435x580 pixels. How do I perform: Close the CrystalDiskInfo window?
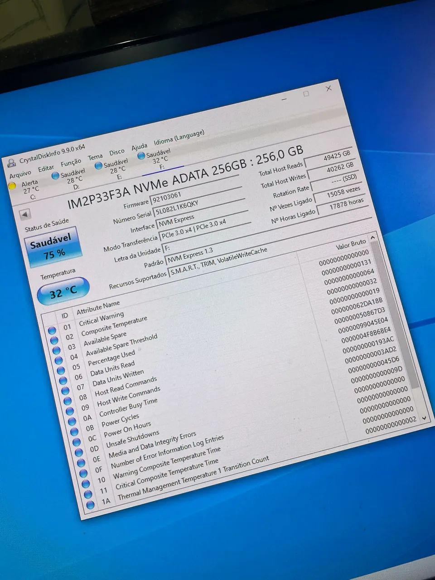click(328, 88)
